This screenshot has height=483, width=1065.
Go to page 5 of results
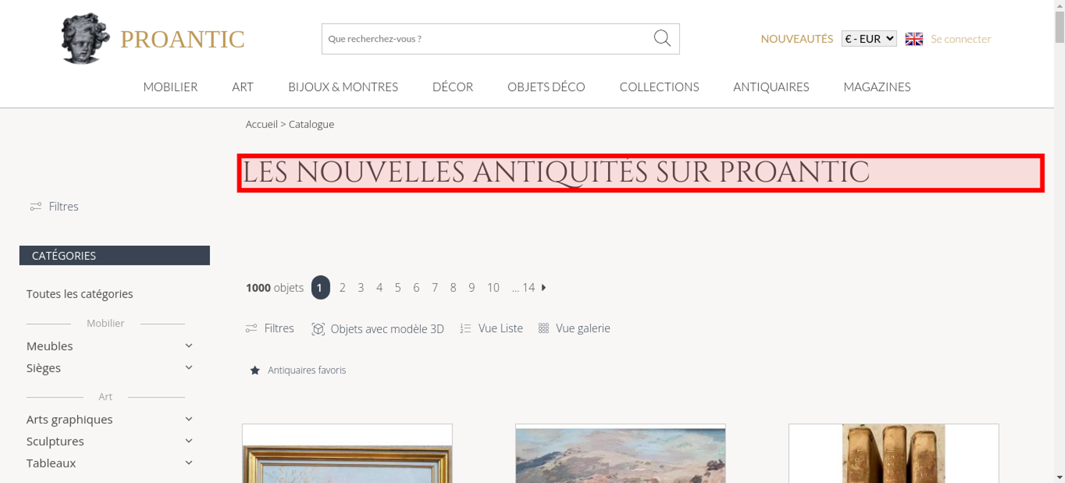(398, 288)
